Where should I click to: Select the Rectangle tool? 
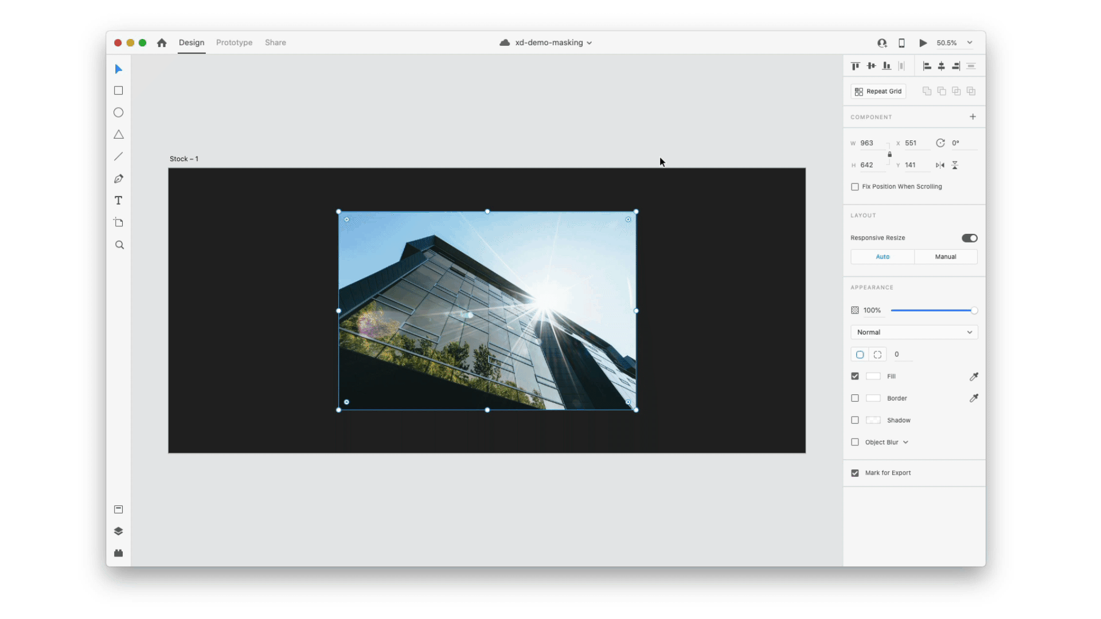(x=118, y=90)
